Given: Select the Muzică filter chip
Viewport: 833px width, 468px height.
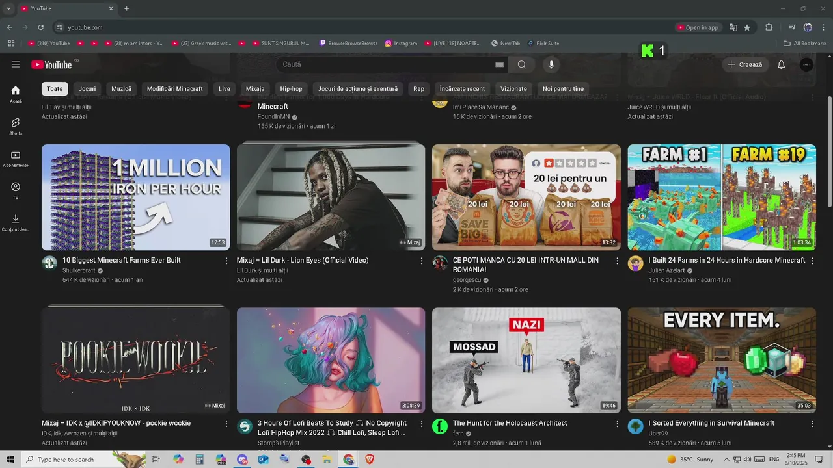Looking at the screenshot, I should [121, 89].
